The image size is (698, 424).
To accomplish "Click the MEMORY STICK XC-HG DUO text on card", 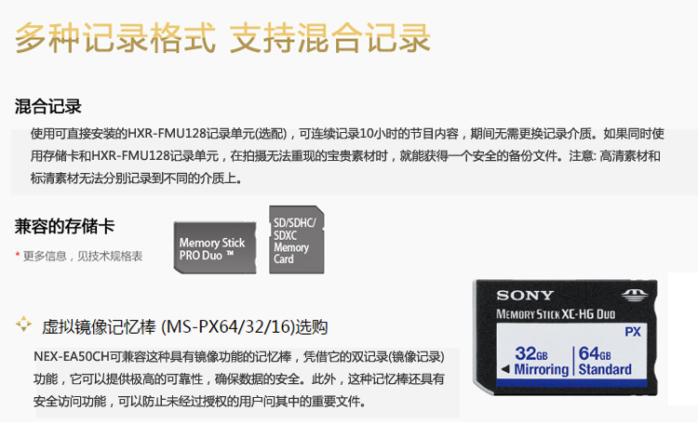I will (x=556, y=314).
